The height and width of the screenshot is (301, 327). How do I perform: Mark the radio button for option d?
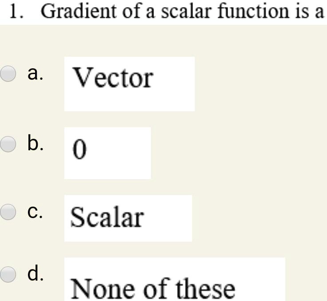coord(8,274)
